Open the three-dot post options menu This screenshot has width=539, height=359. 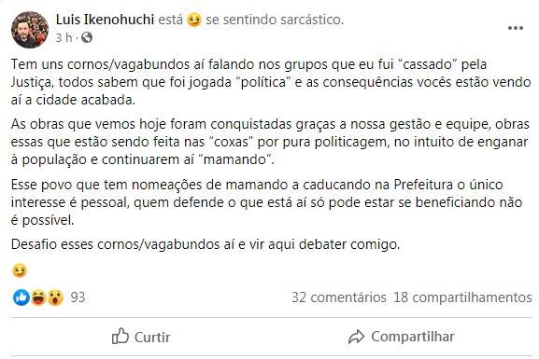(516, 28)
